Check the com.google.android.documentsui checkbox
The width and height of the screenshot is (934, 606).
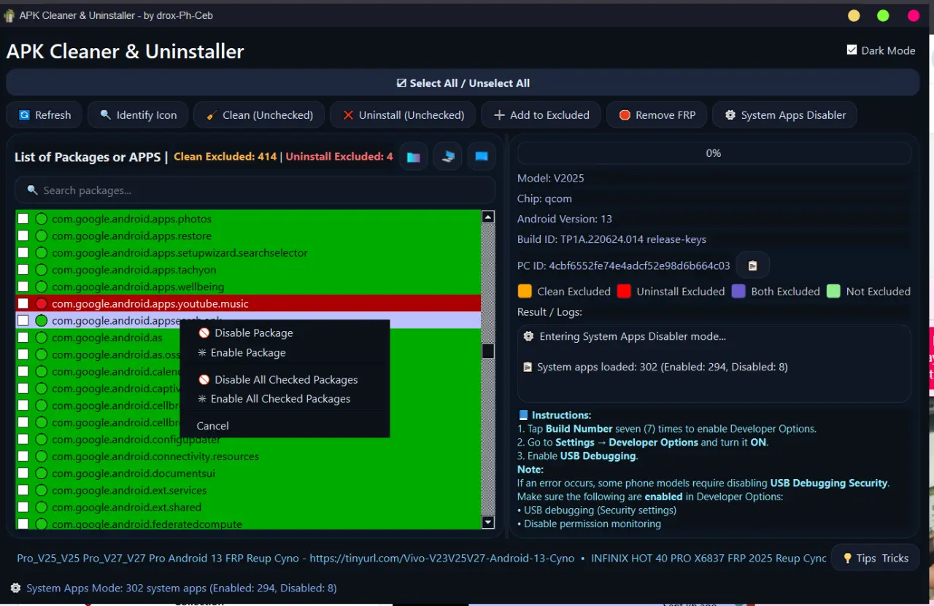23,473
